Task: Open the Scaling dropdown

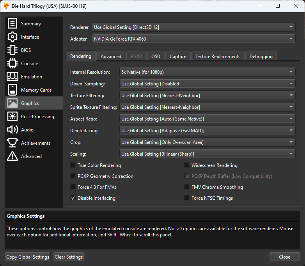Action: (207, 154)
